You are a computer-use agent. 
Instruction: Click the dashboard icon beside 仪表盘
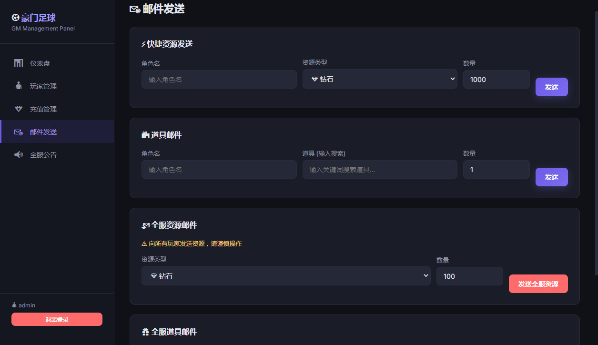coord(18,63)
